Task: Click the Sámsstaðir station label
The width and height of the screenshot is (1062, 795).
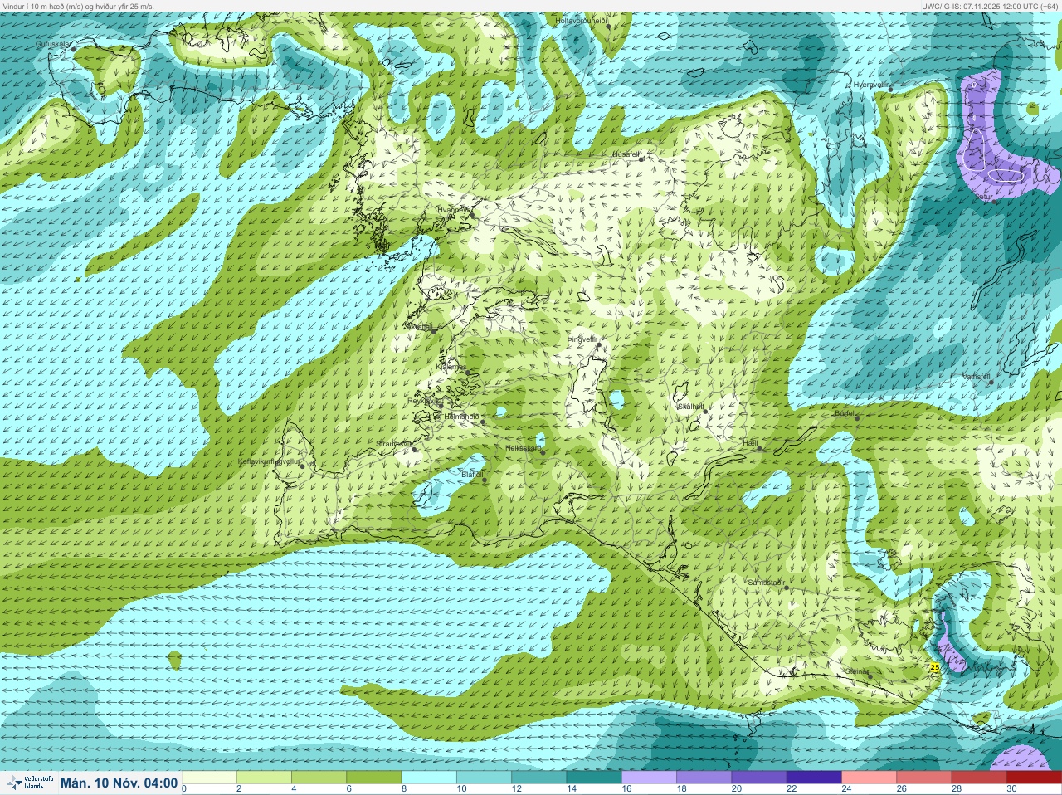Action: click(767, 583)
